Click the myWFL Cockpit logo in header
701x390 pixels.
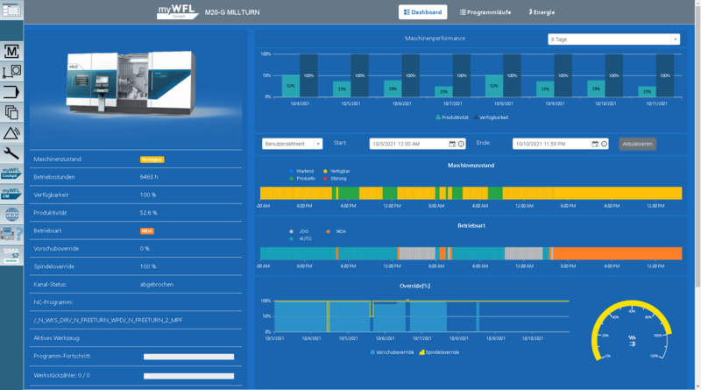(x=178, y=12)
